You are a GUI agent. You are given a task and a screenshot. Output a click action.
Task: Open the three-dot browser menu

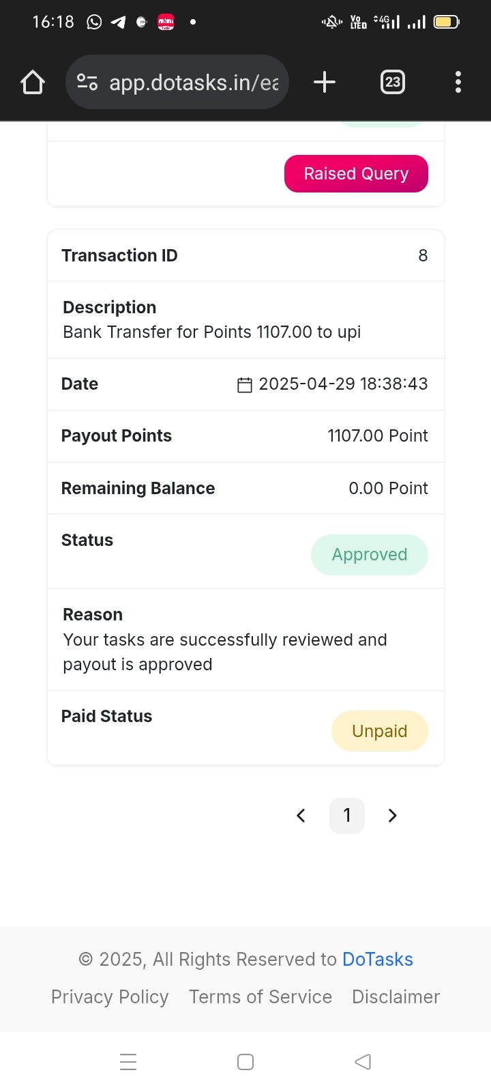point(458,83)
